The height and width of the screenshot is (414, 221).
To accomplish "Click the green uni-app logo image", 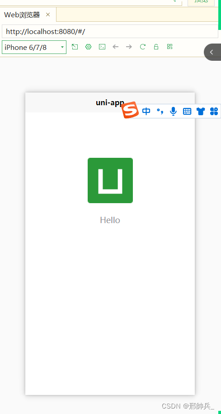I will pyautogui.click(x=110, y=180).
